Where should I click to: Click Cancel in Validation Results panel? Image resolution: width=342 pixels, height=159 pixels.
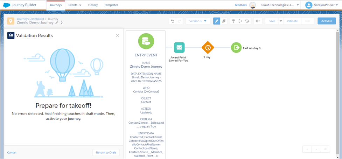coord(12,152)
